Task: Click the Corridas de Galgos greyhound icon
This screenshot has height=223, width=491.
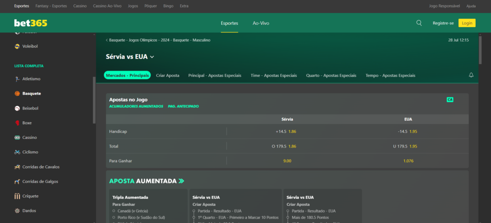Action: 17,181
